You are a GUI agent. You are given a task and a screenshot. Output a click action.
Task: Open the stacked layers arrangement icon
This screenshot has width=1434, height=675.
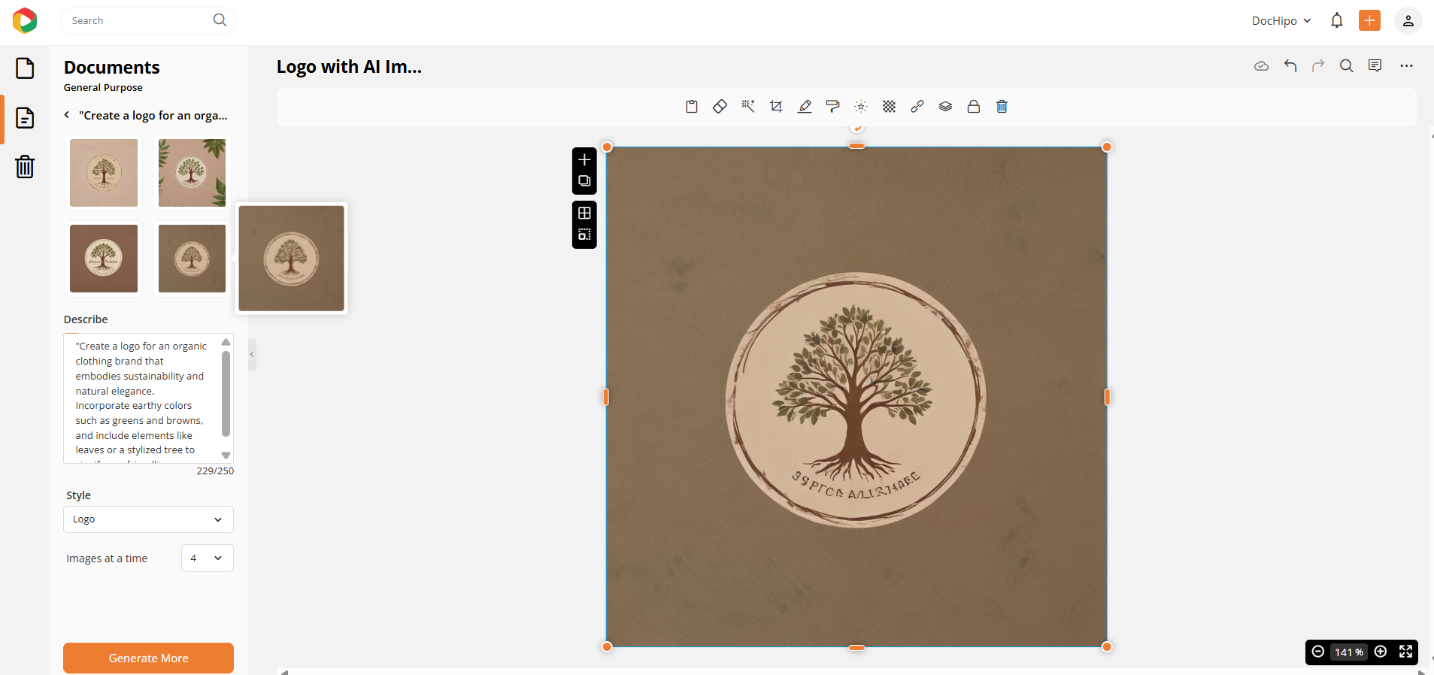pos(945,107)
